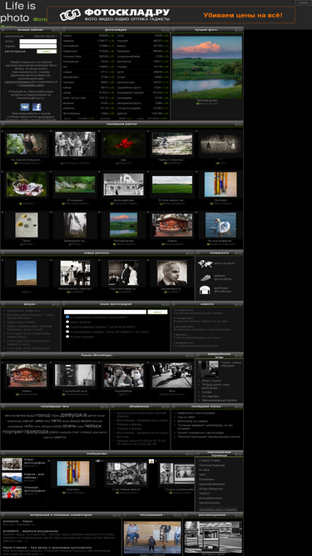Open 'В каньоне' photo thumbnail

coord(75,184)
